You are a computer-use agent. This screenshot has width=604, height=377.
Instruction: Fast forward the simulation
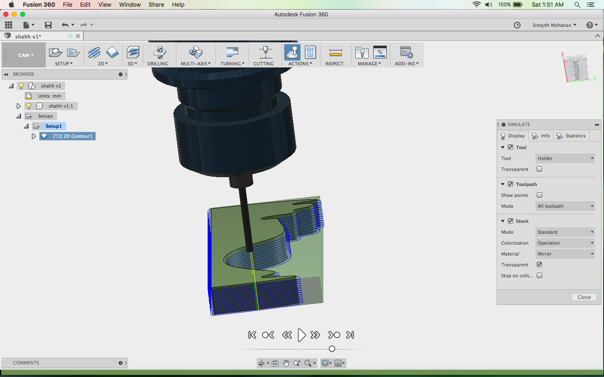coord(315,335)
